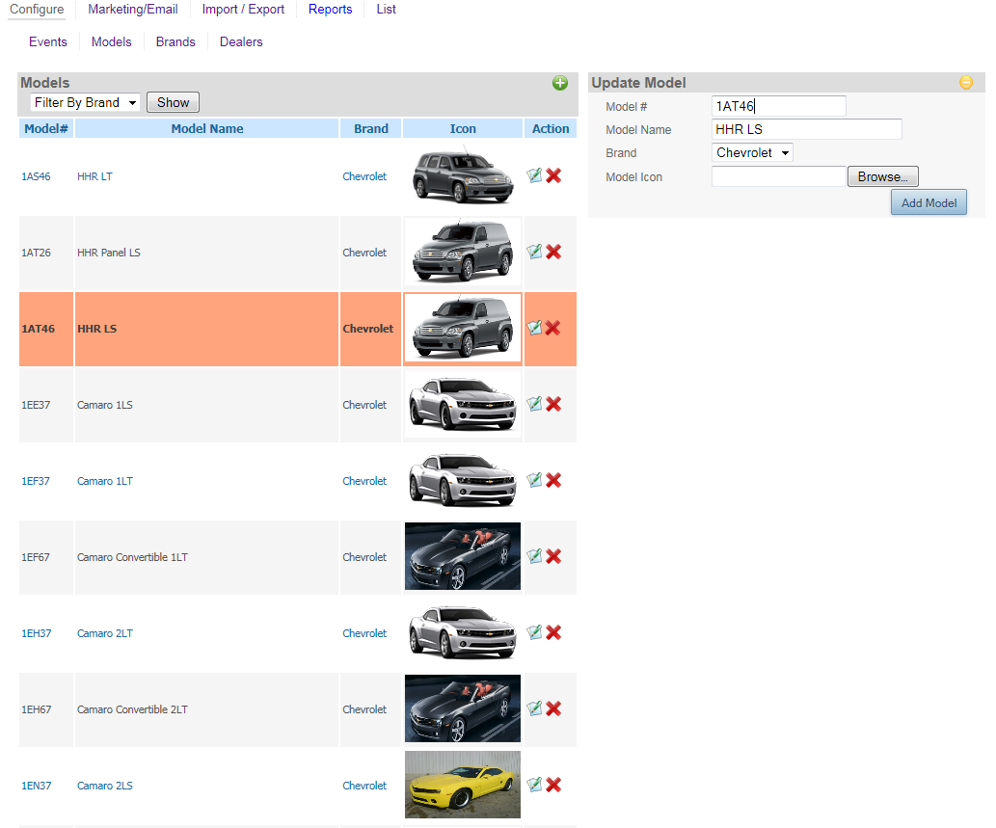Click edit icon for Camaro 1LS
This screenshot has width=996, height=828.
534,404
